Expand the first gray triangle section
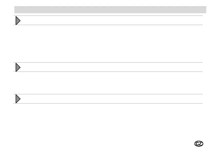Screen dimensions: 215x152 (18, 21)
